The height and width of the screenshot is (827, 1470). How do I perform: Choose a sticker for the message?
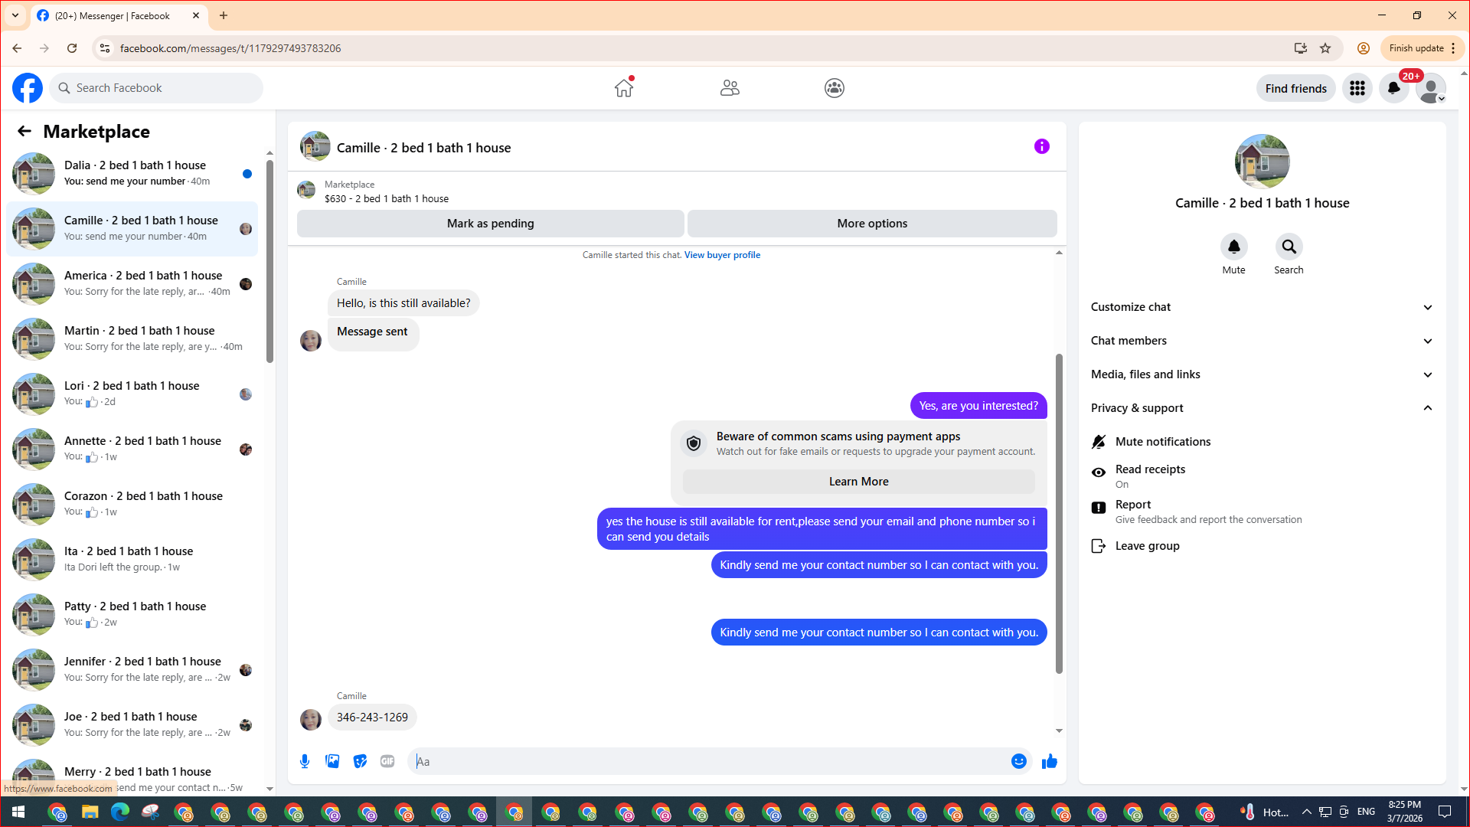(x=360, y=761)
